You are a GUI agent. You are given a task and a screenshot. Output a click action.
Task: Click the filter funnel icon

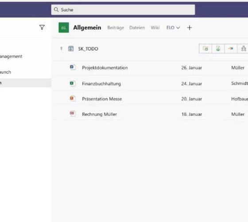[42, 27]
